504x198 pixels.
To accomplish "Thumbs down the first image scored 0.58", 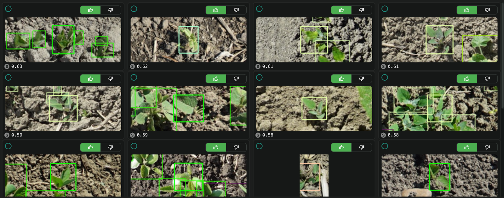I will click(362, 78).
